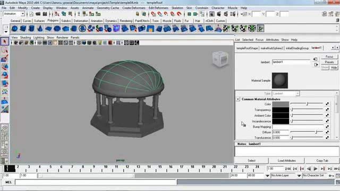
Task: Create a polygon cube from the shelf
Action: [x=23, y=28]
